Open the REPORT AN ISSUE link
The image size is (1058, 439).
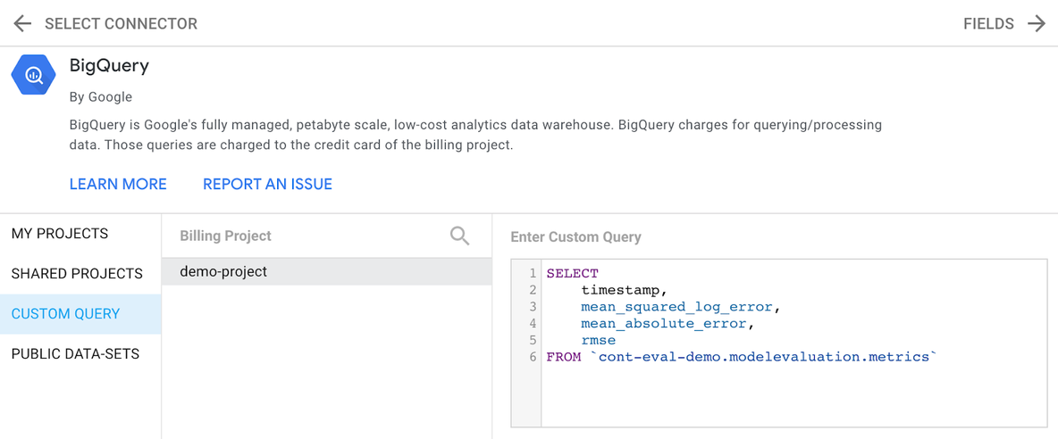click(x=268, y=184)
